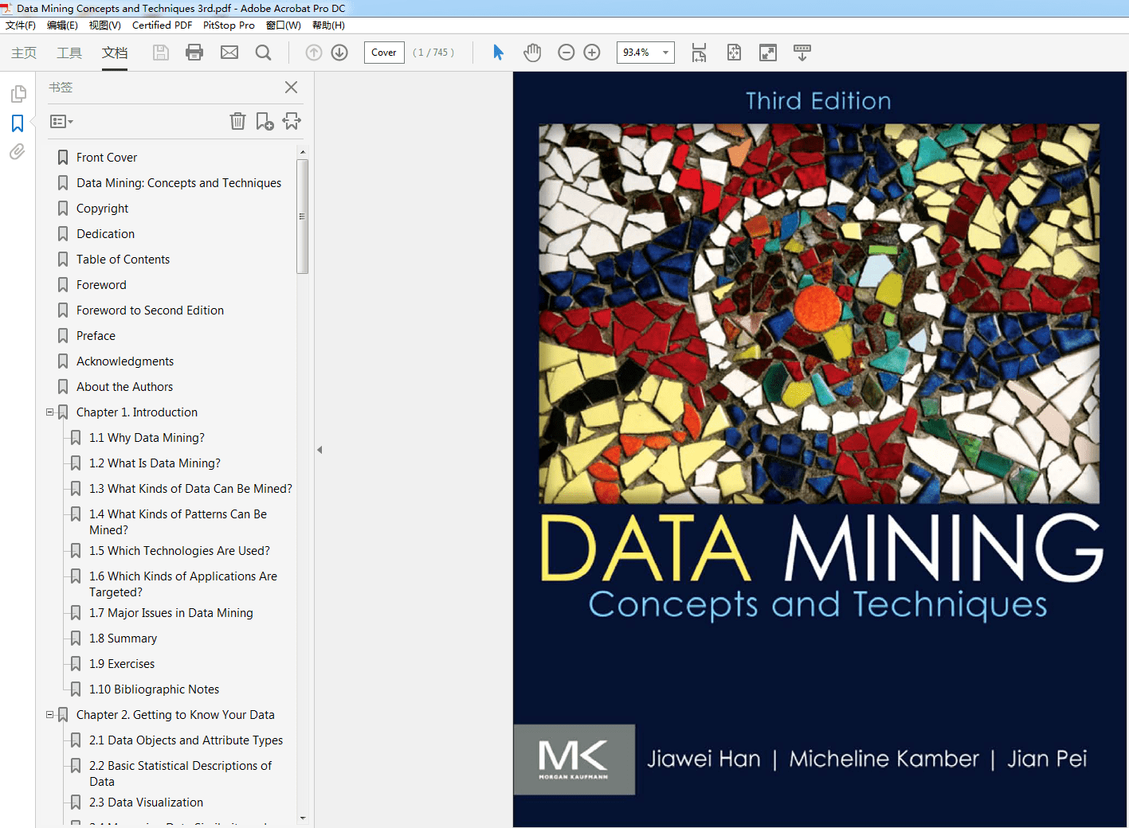Collapse Chapter 1. Introduction bookmark tree

point(49,412)
